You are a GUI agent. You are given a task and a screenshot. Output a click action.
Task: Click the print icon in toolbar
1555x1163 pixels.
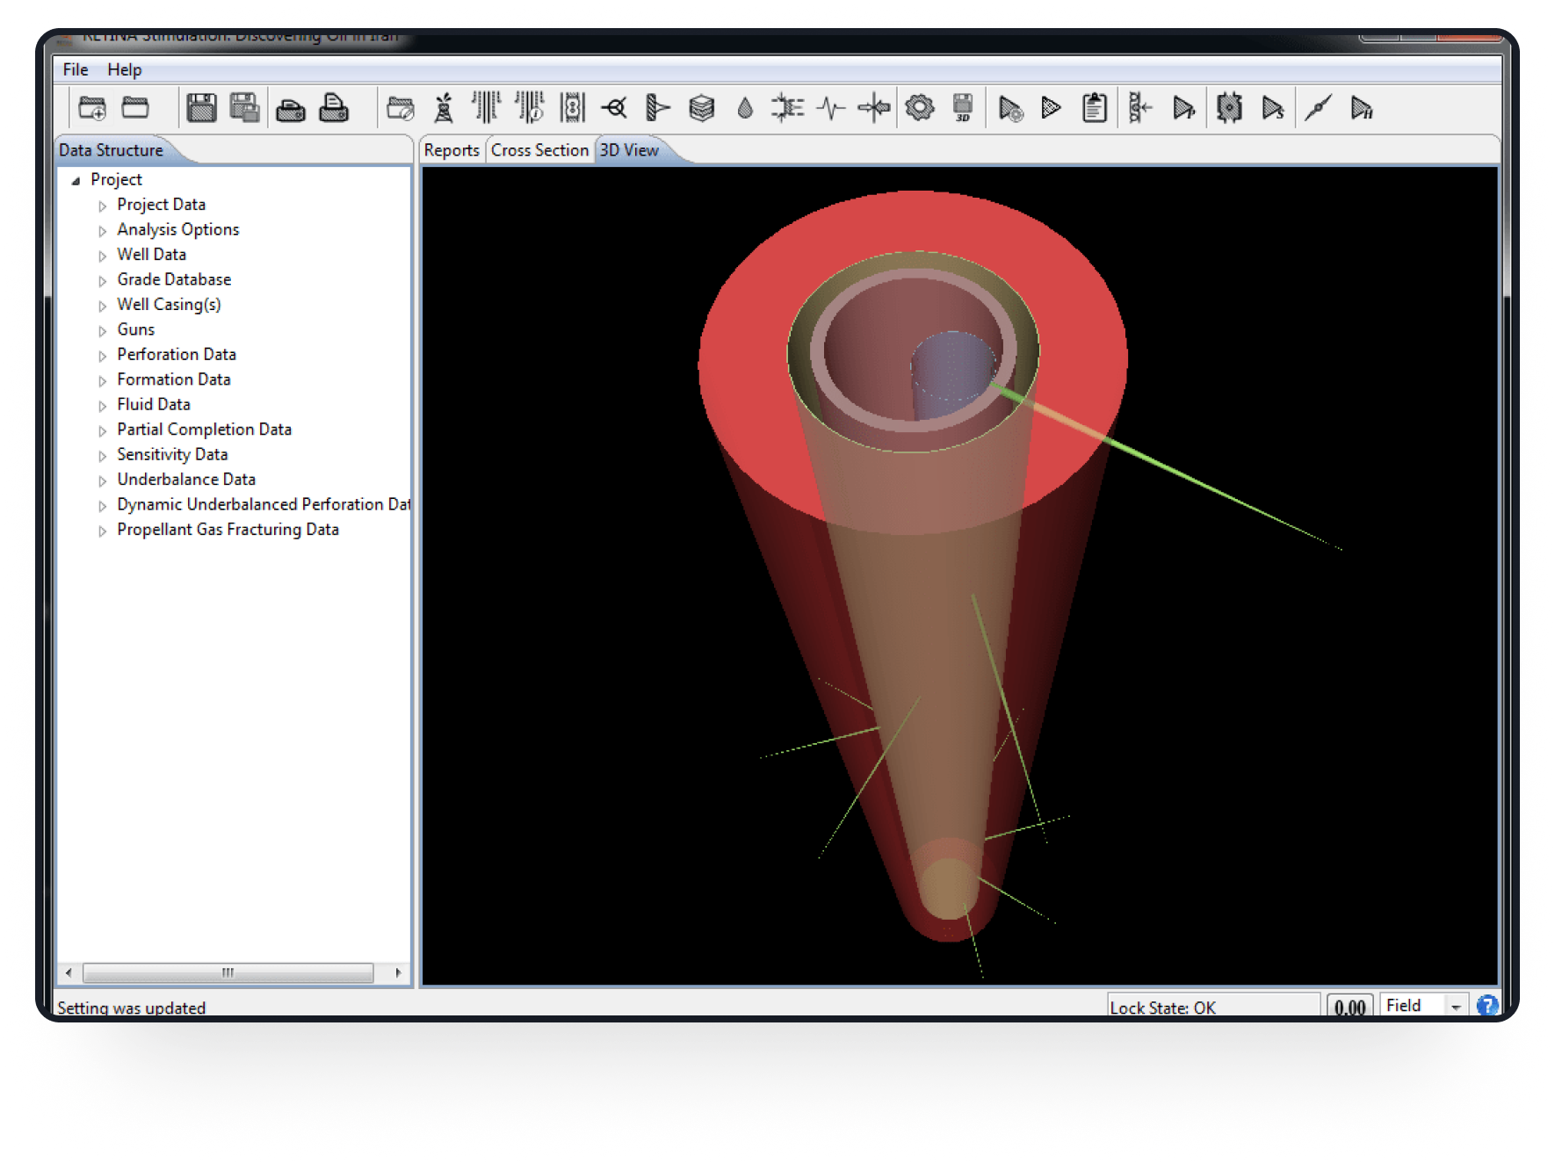[x=291, y=108]
